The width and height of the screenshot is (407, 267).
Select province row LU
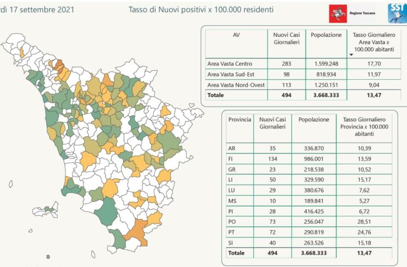[x=309, y=191]
